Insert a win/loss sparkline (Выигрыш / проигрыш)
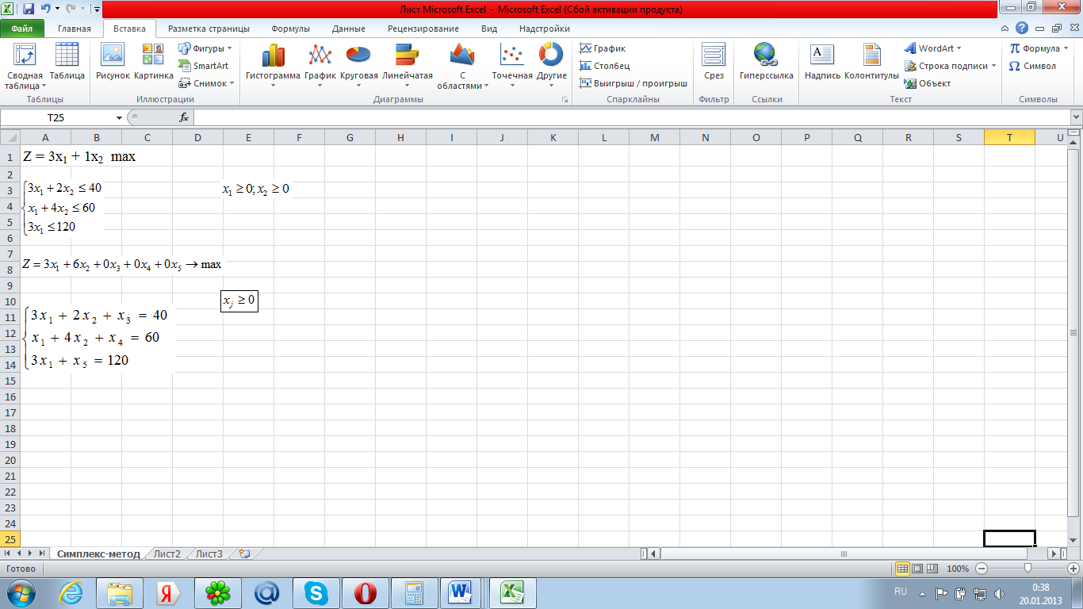The width and height of the screenshot is (1083, 609). [633, 83]
